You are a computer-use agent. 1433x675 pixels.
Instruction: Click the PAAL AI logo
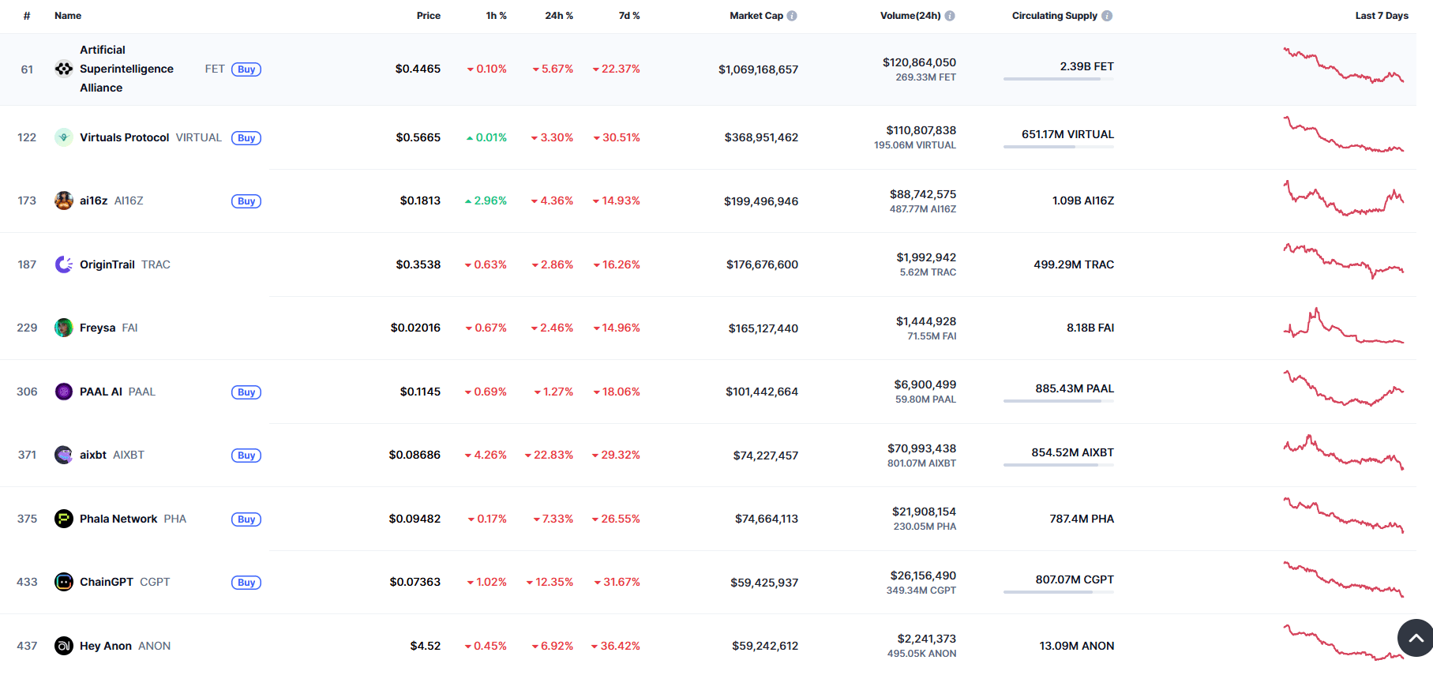tap(63, 391)
